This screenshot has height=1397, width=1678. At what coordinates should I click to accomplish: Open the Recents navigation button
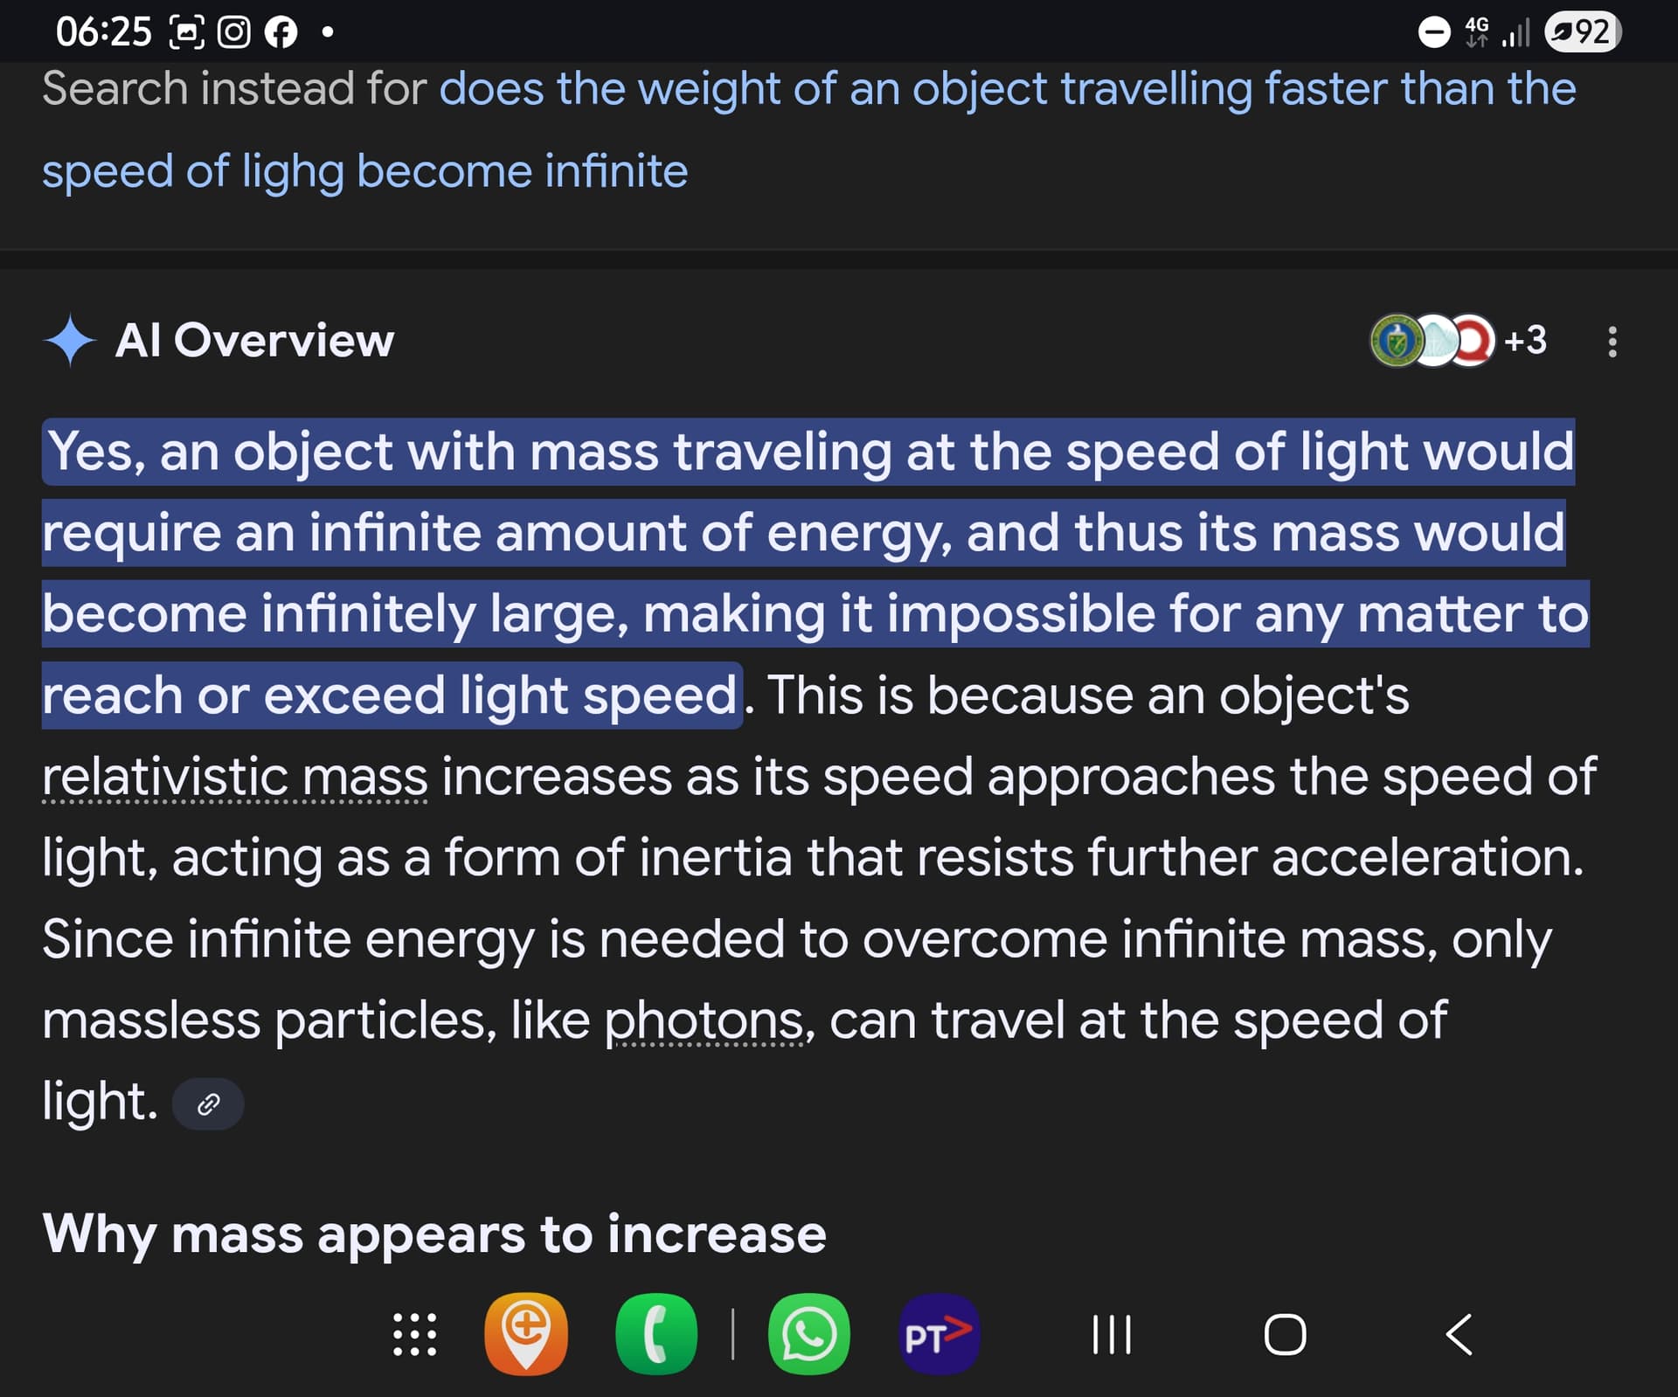(x=1112, y=1334)
